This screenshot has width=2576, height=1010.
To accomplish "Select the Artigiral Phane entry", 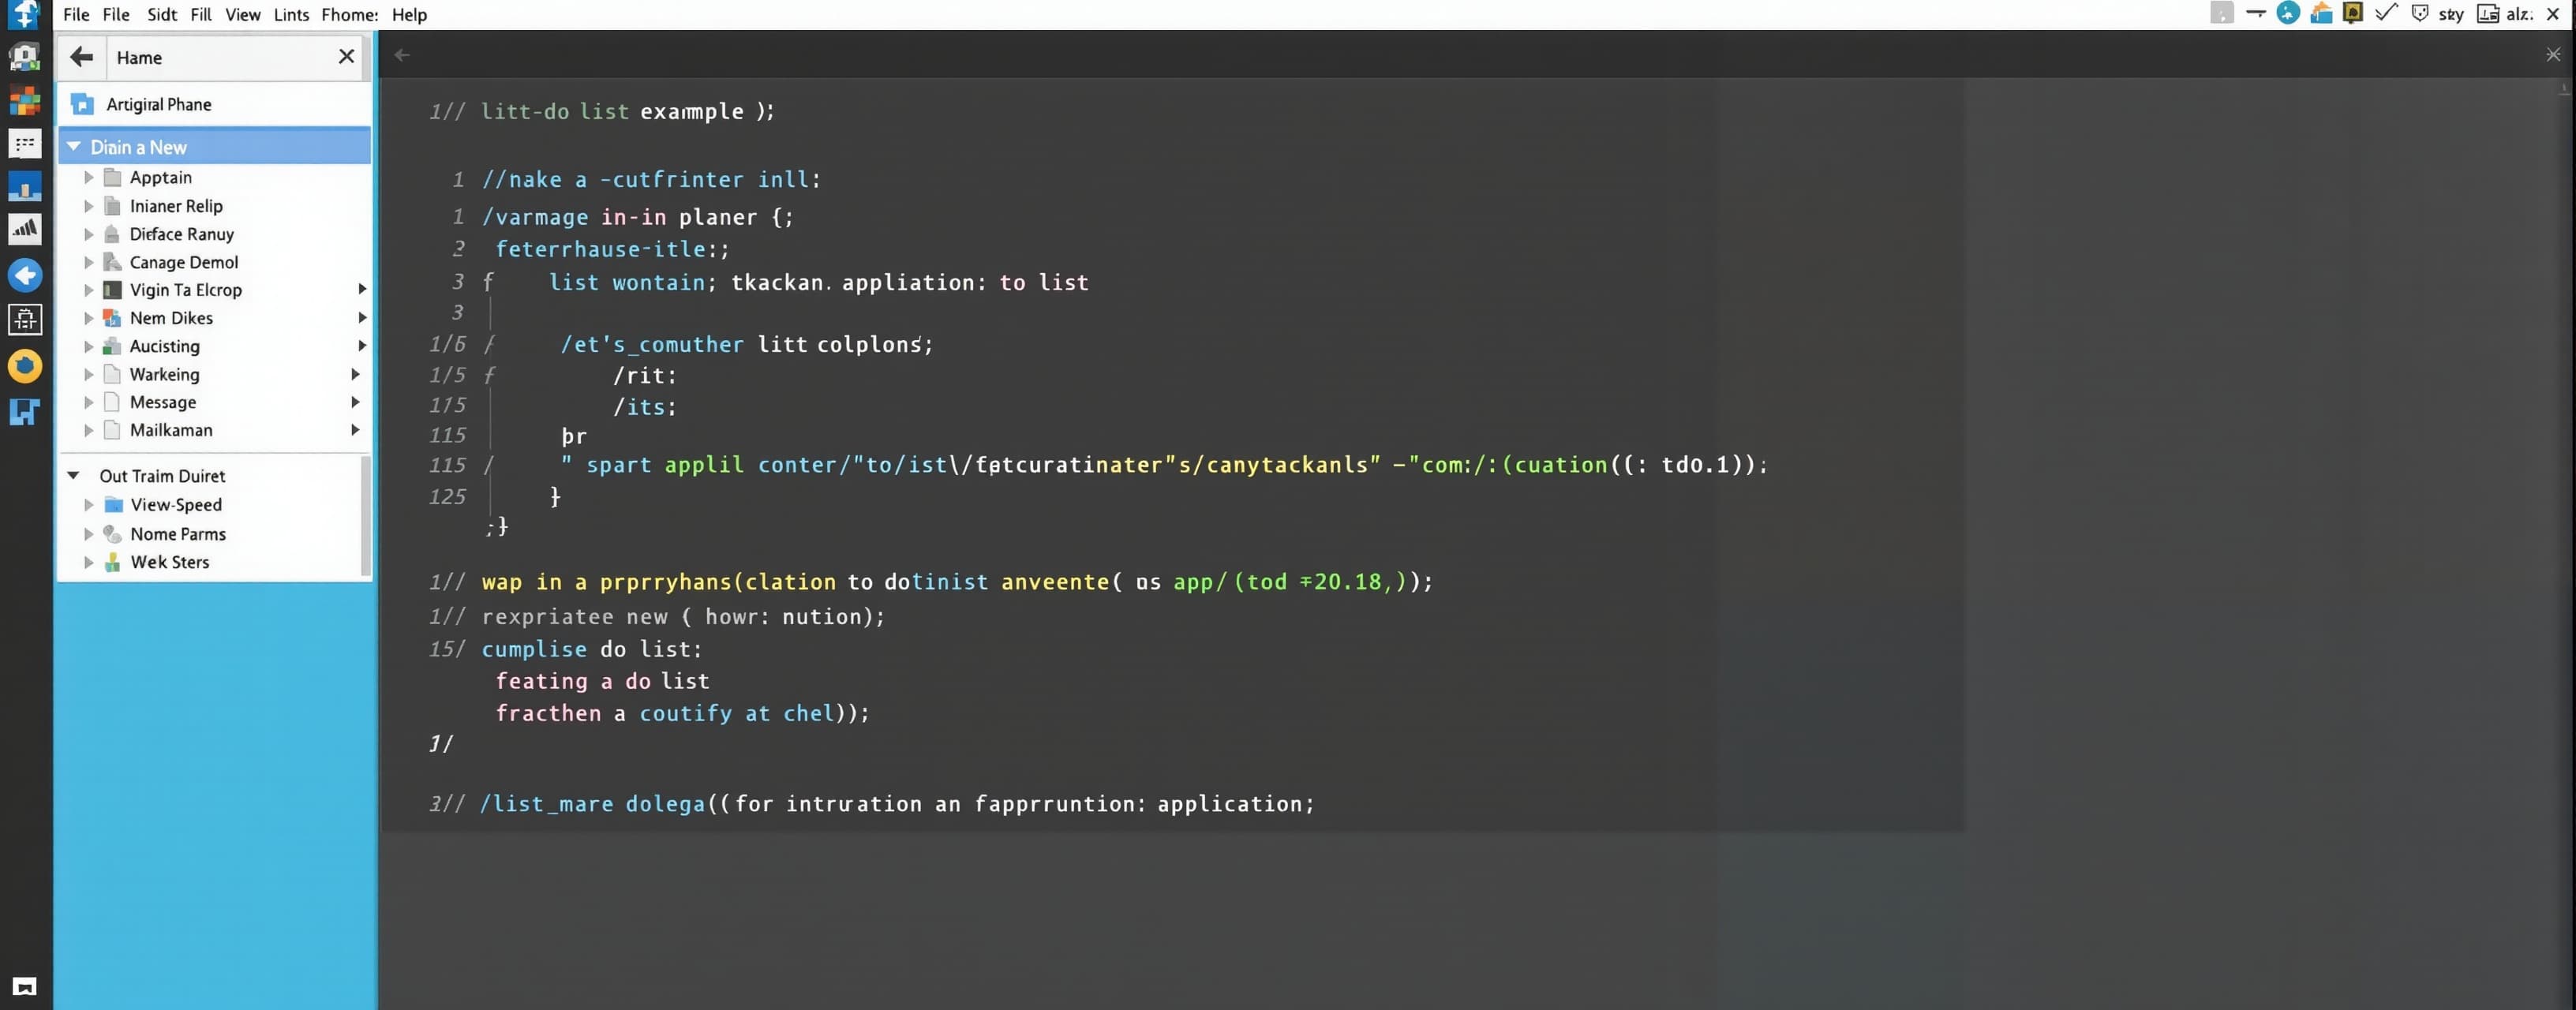I will [215, 104].
